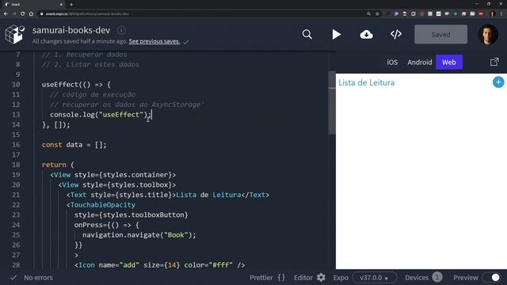The width and height of the screenshot is (507, 285).
Task: Open the browser menu dots
Action: 501,14
